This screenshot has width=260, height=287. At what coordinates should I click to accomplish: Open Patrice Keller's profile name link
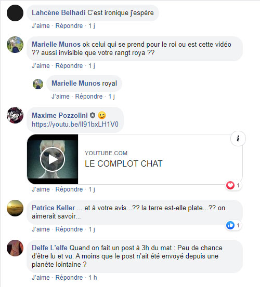(x=54, y=208)
